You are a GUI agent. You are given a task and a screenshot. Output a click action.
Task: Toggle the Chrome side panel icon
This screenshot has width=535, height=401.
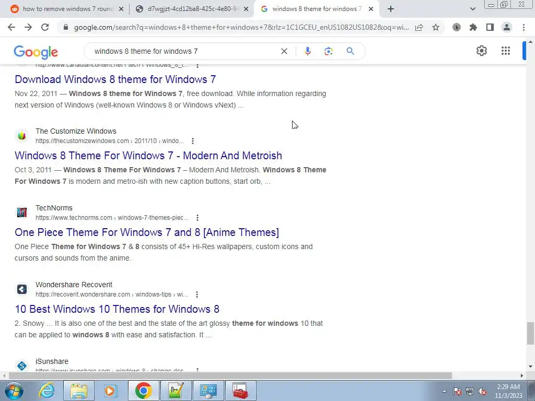(490, 27)
